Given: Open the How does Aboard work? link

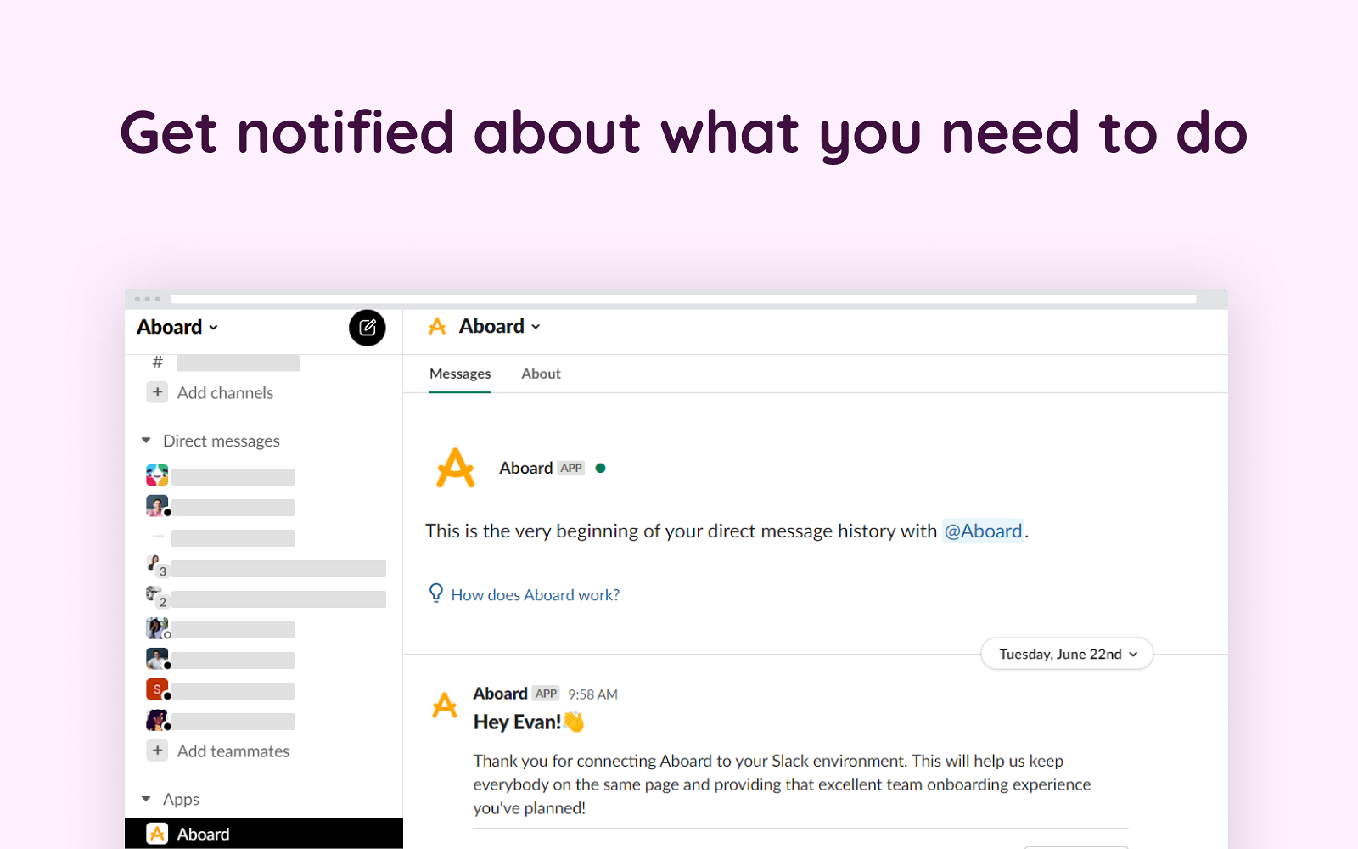Looking at the screenshot, I should [x=535, y=595].
